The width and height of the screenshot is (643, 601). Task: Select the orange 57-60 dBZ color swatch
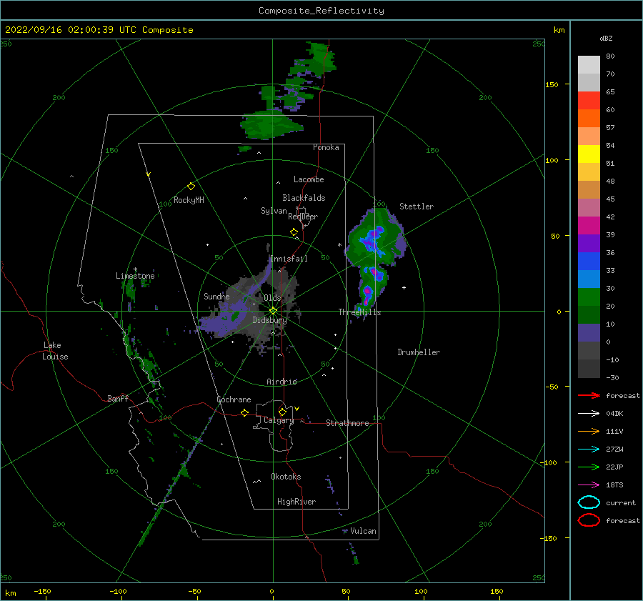tap(589, 119)
